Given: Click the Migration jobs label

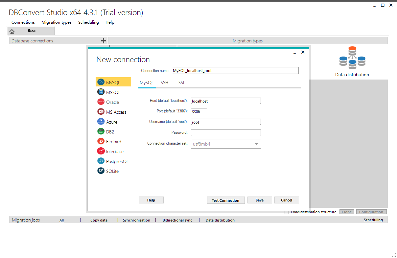Looking at the screenshot, I should click(x=26, y=220).
